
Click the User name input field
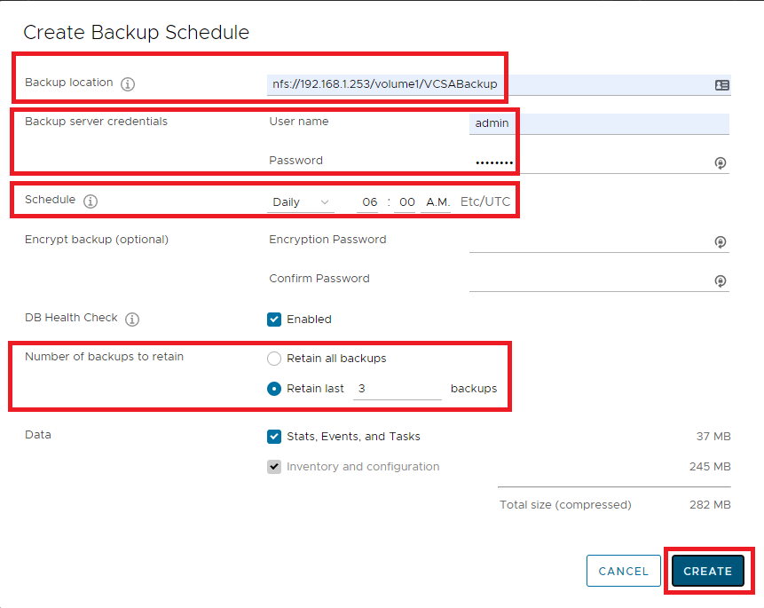tap(598, 123)
